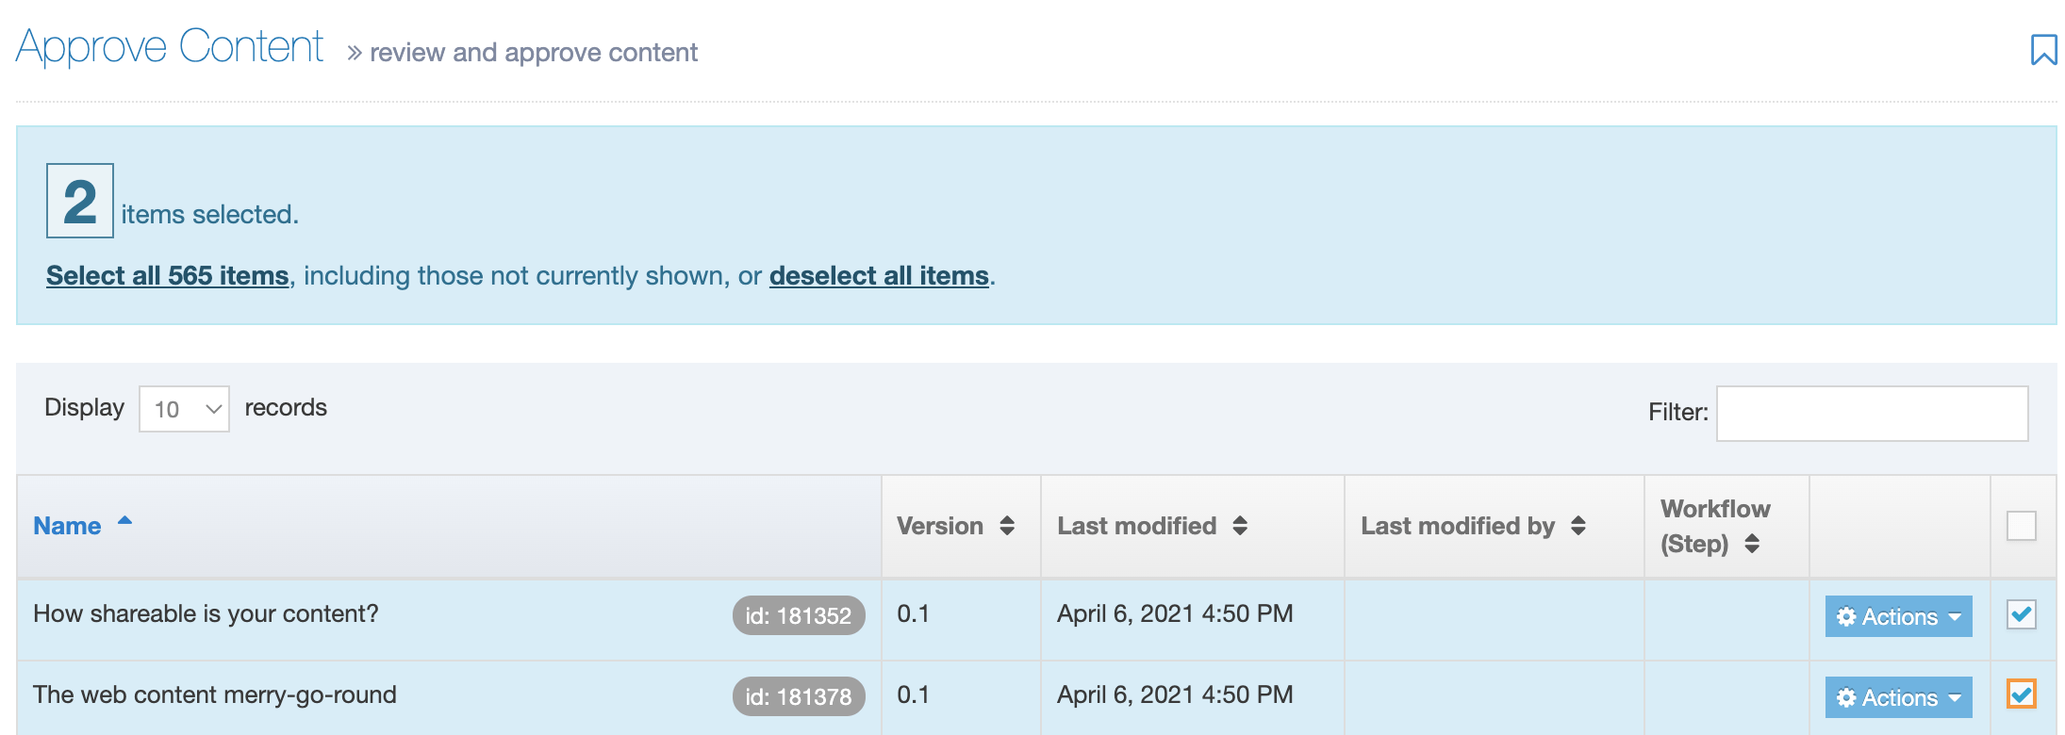Uncheck 'The web content merry-go-round' row checkbox

coord(2021,694)
